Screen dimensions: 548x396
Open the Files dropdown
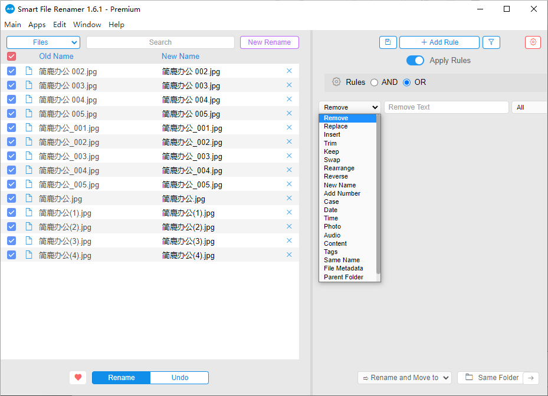pyautogui.click(x=43, y=42)
